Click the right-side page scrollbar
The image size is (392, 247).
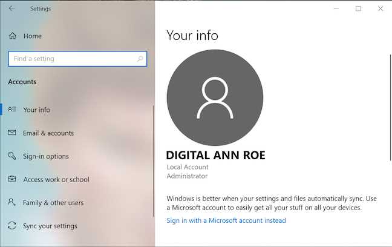point(390,108)
